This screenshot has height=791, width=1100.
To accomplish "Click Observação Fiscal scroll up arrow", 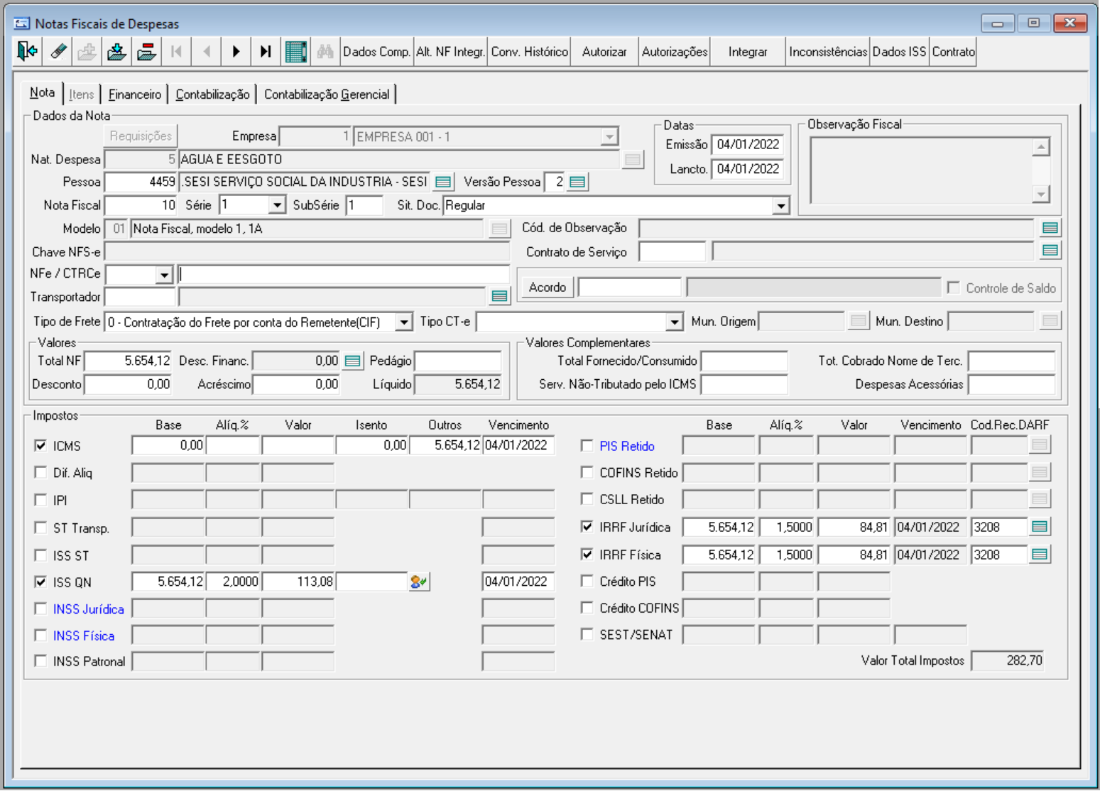I will [1041, 147].
